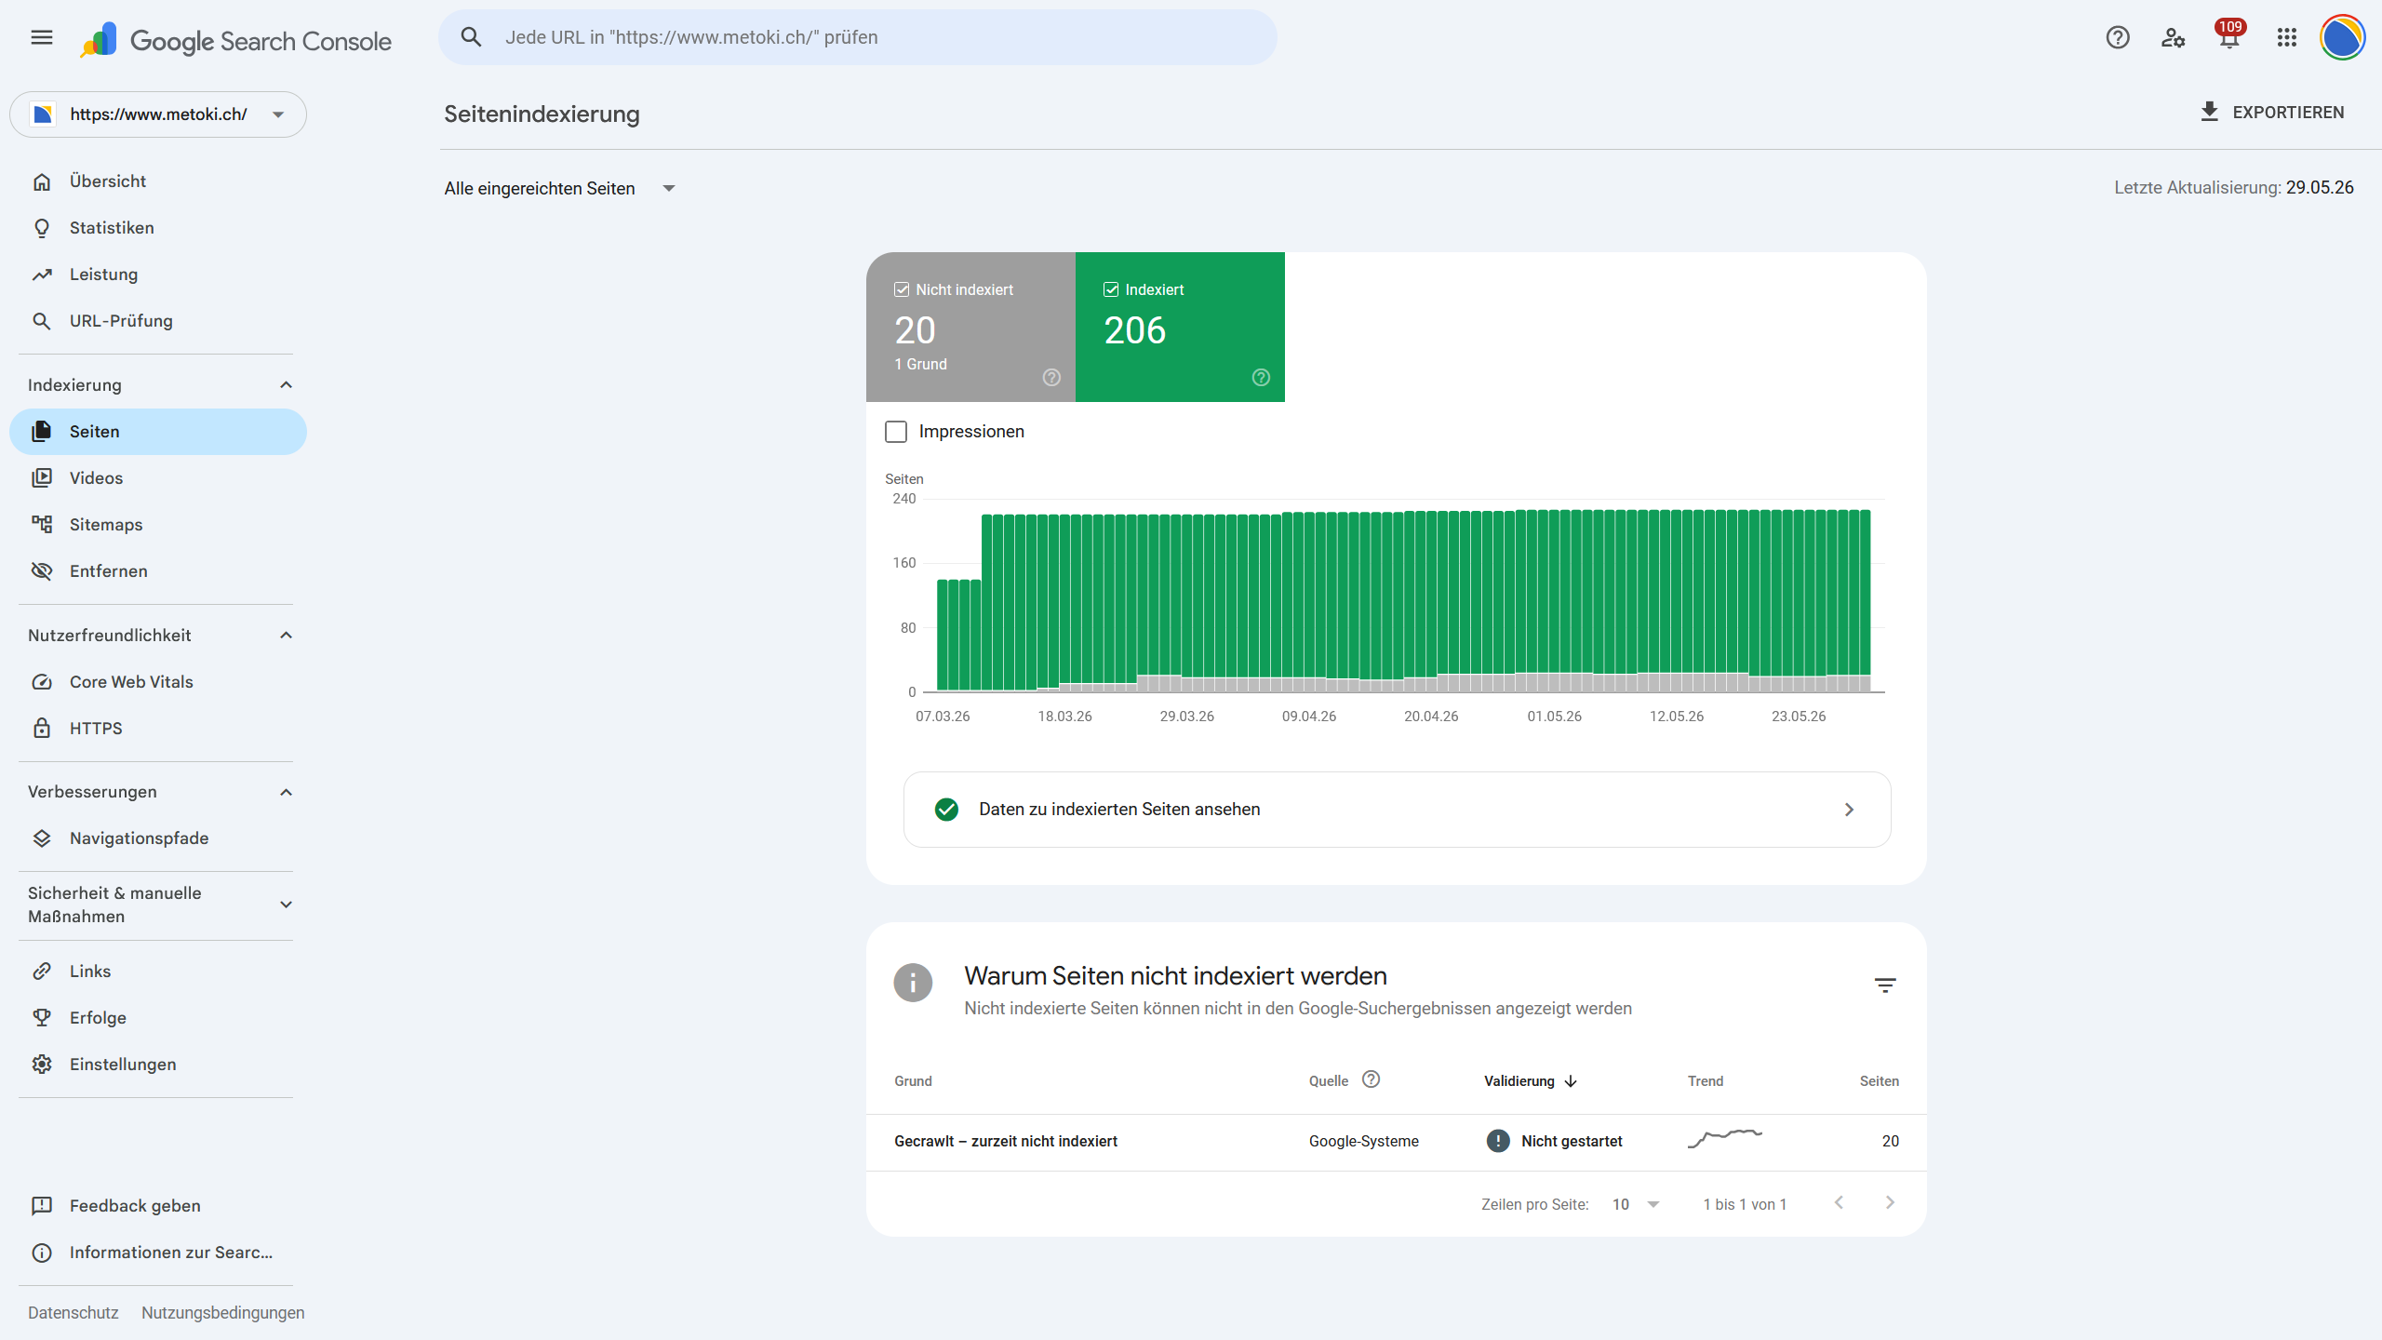
Task: Open Erfolge page
Action: click(158, 1018)
